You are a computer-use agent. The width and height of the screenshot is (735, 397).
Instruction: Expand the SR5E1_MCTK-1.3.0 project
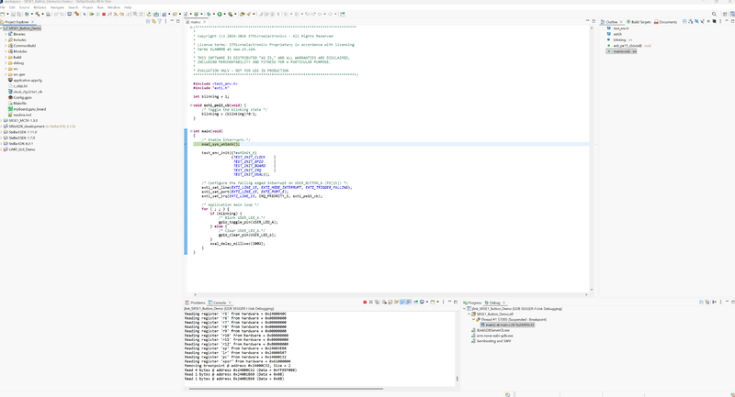tap(2, 121)
